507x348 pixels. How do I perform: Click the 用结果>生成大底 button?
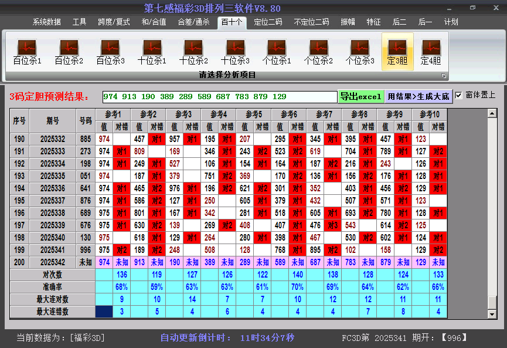coord(418,96)
